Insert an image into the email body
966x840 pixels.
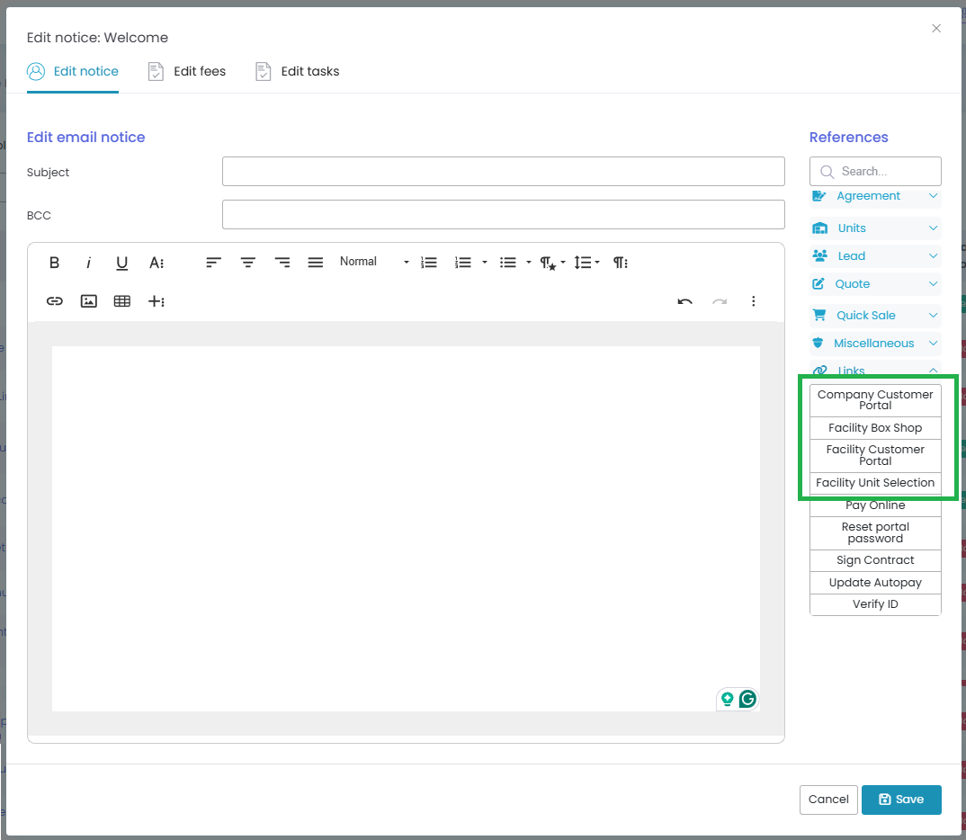(x=89, y=301)
